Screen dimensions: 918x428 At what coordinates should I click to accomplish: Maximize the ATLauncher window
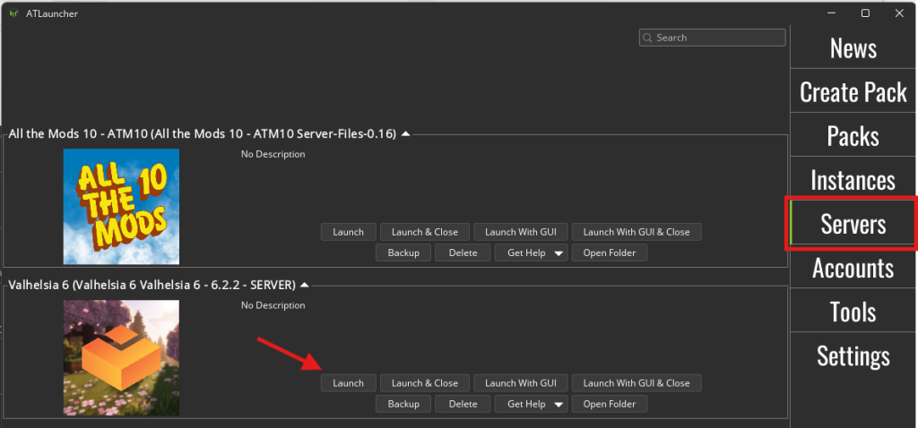pos(865,13)
